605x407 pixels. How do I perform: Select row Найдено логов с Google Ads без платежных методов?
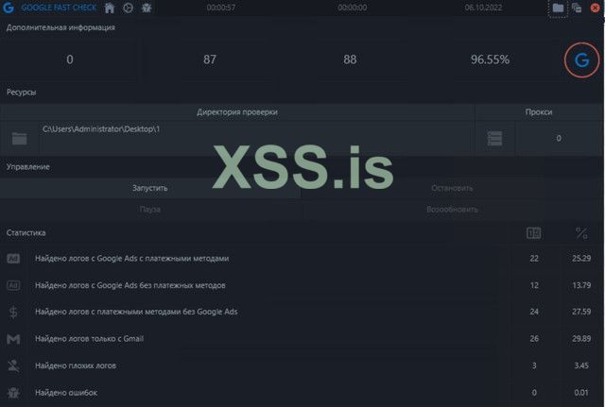click(301, 285)
